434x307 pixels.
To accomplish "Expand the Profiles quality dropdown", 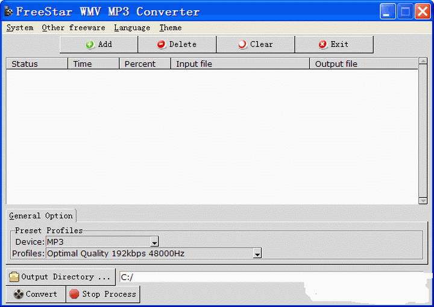I will point(257,253).
